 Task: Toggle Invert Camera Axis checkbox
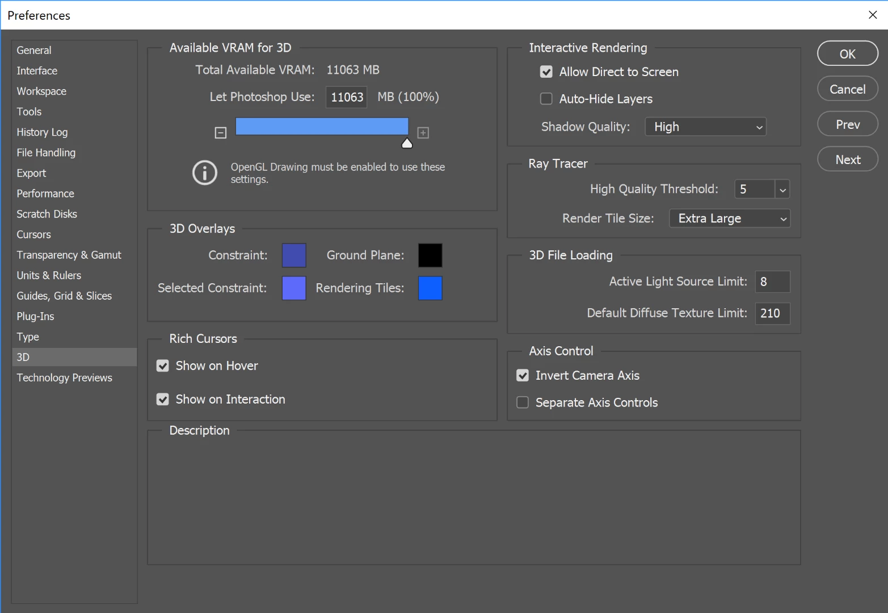coord(523,376)
